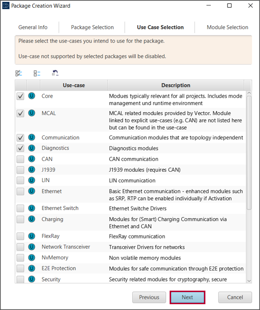This screenshot has height=310, width=260.
Task: Click the U icon beside J1939
Action: 31,170
